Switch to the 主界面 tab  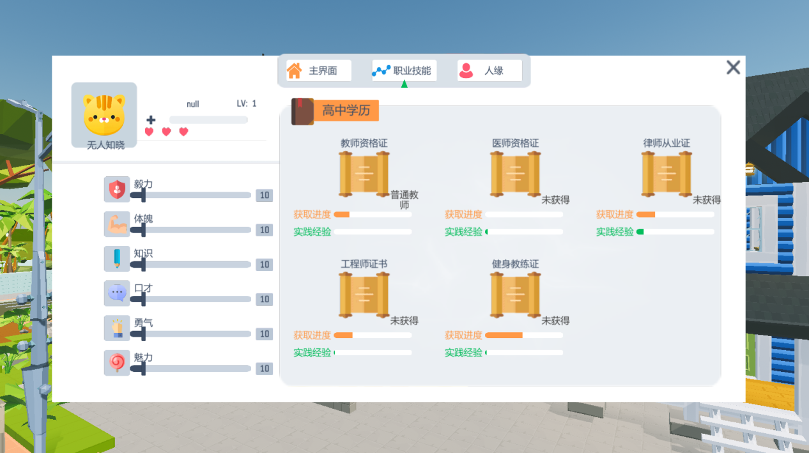point(319,70)
